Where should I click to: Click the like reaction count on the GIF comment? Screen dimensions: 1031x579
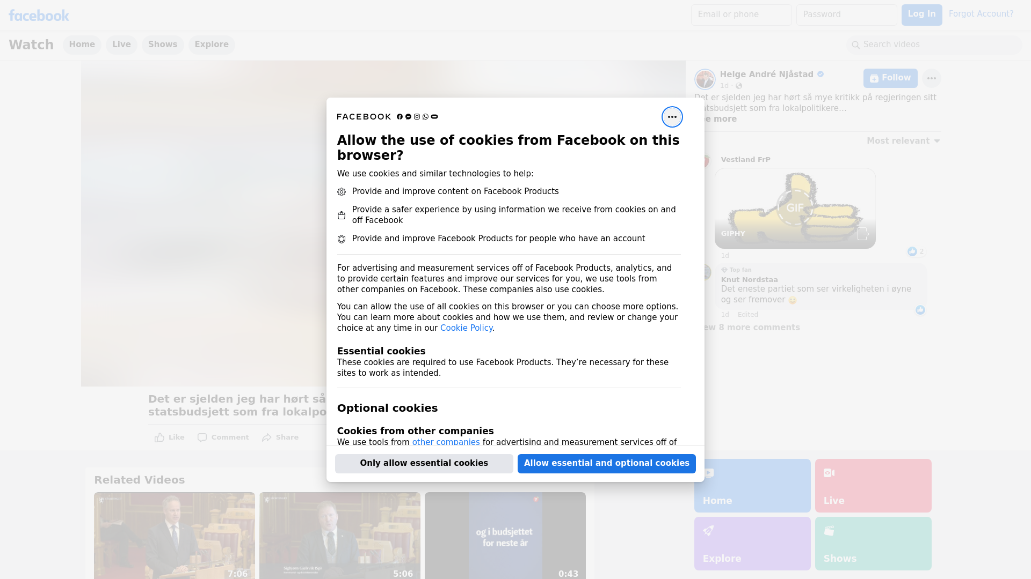916,251
